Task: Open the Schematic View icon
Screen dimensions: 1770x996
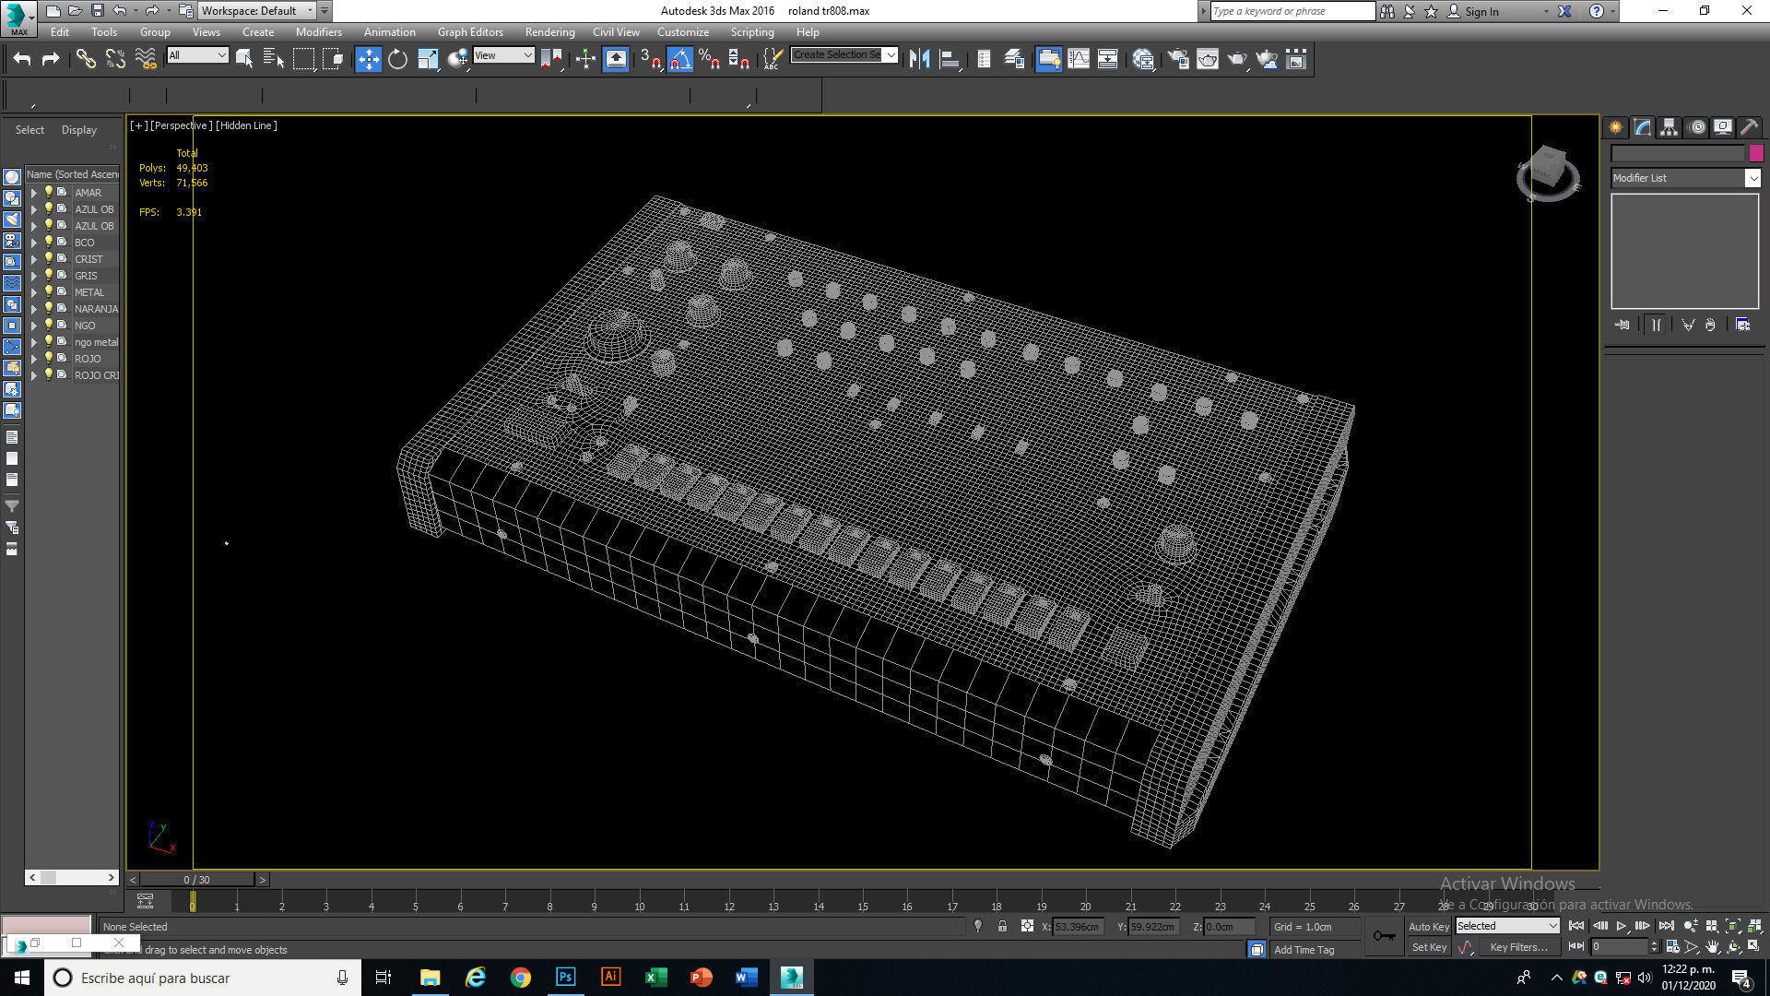Action: coord(1108,59)
